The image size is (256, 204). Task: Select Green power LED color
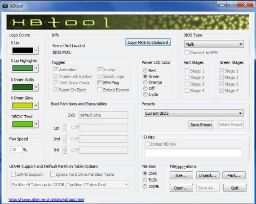[x=145, y=76]
